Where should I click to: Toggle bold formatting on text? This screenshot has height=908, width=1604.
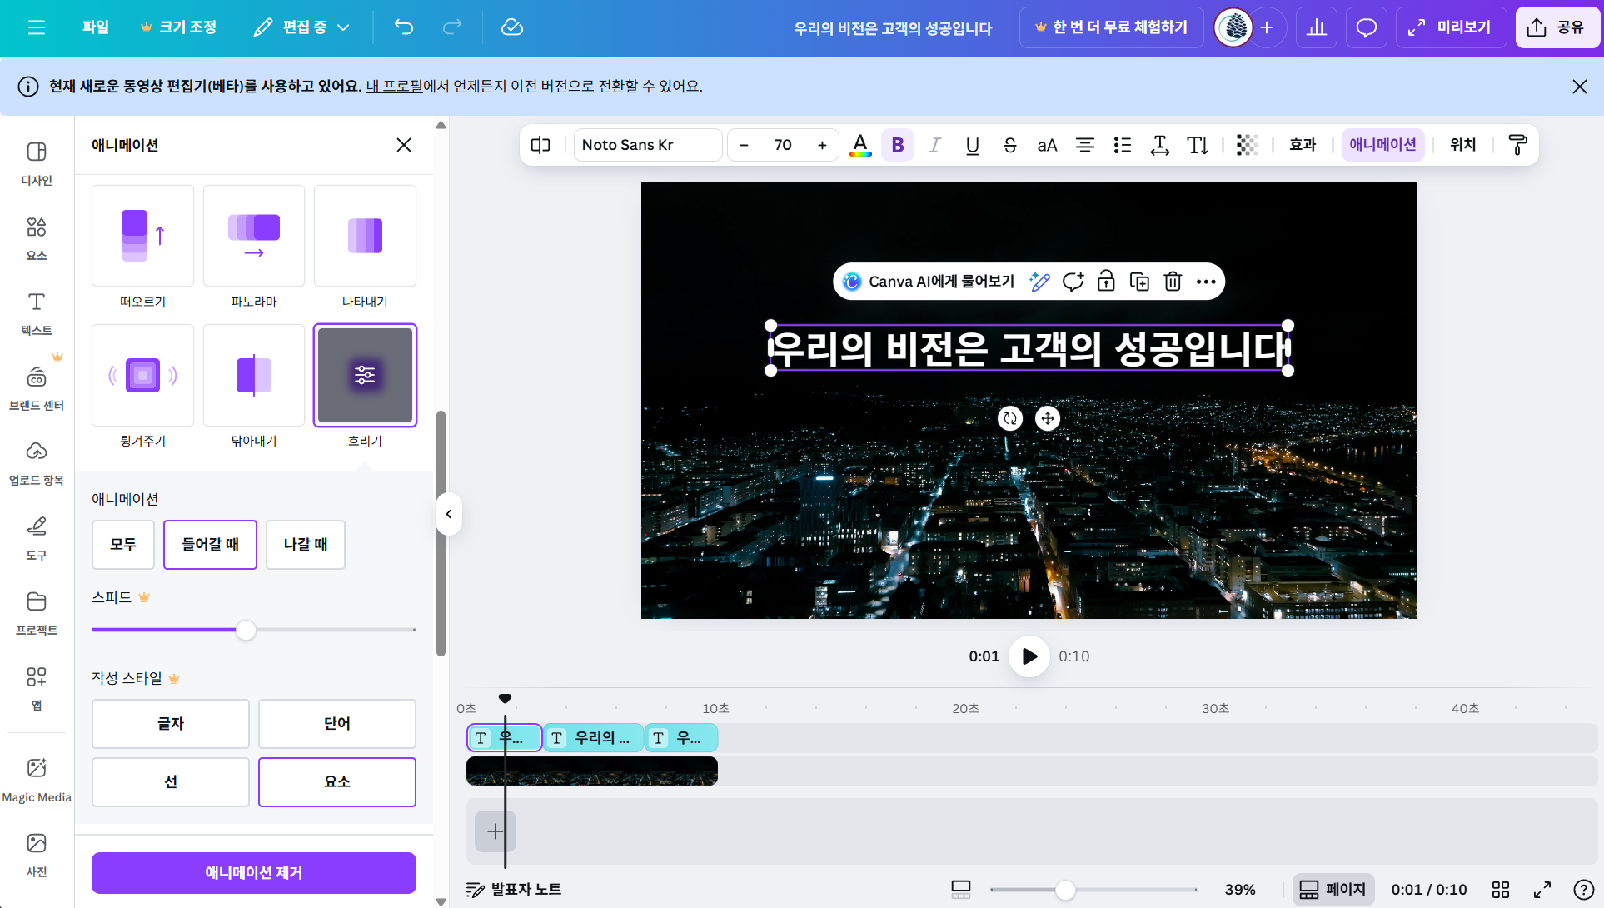click(898, 145)
